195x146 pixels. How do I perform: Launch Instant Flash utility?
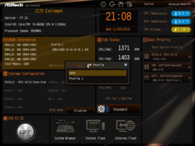[x=95, y=130]
